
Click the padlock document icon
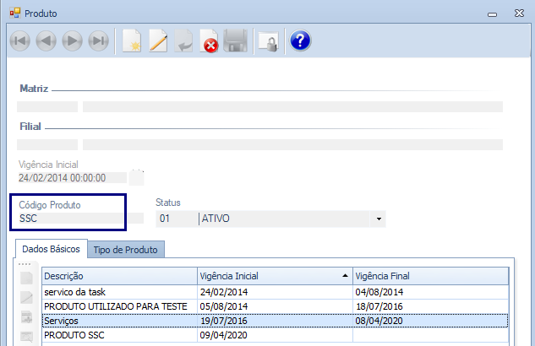pyautogui.click(x=269, y=41)
